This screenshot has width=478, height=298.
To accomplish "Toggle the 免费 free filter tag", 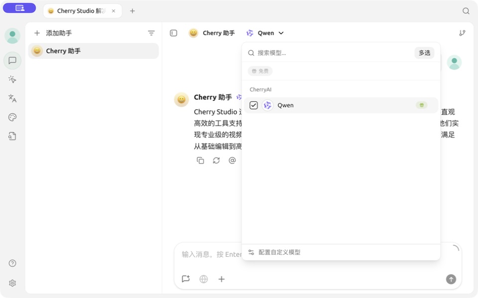I will point(260,71).
